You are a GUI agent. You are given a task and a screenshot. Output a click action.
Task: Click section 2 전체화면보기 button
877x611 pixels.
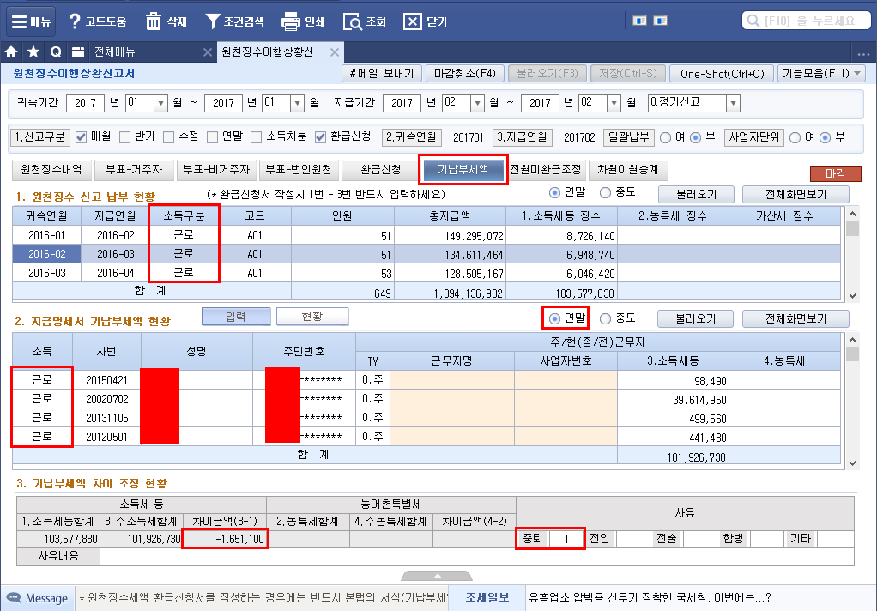coord(795,318)
